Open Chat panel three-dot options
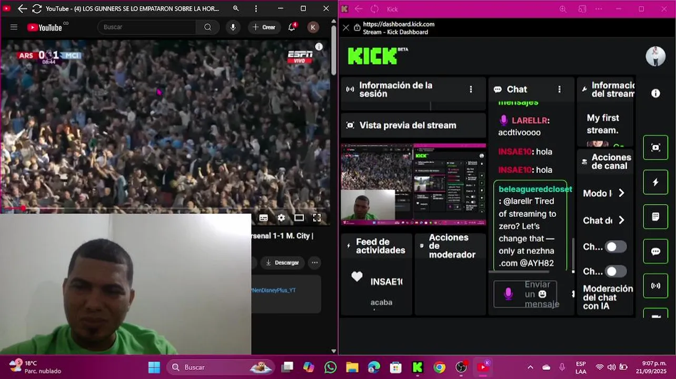Image resolution: width=676 pixels, height=379 pixels. pyautogui.click(x=559, y=89)
